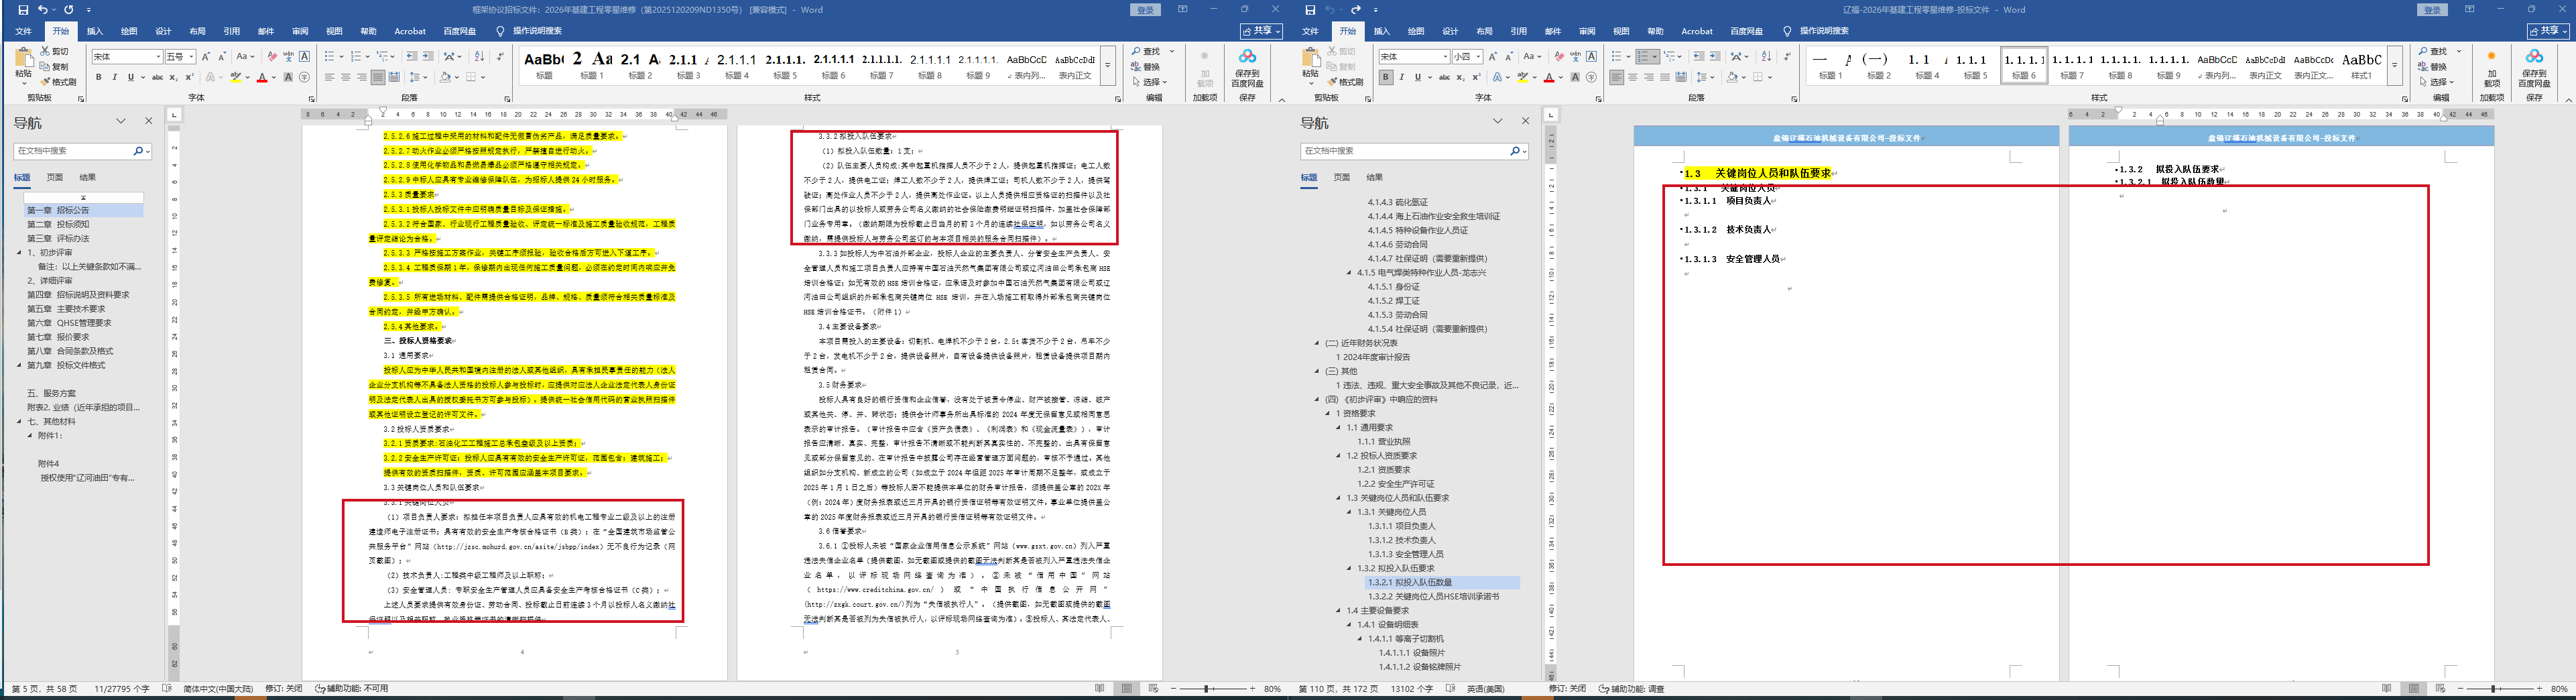This screenshot has width=2576, height=700.
Task: Switch to the 审阅 tab in the right window
Action: coord(1587,32)
